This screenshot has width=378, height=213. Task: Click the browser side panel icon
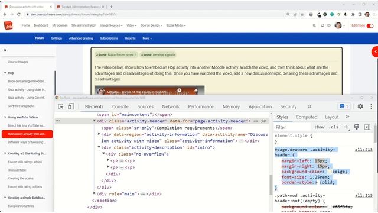click(360, 14)
